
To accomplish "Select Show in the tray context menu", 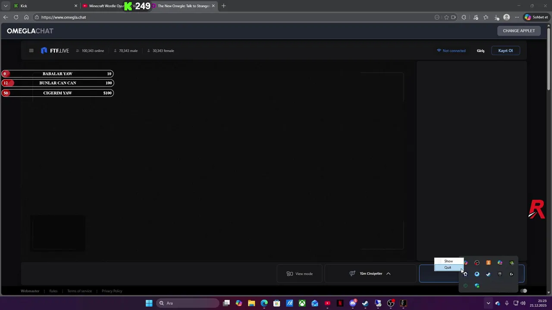I will 448,261.
